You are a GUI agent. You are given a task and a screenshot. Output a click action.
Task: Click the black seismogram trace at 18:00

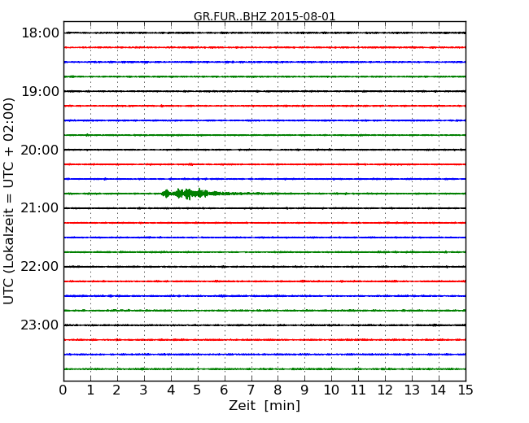click(x=264, y=33)
